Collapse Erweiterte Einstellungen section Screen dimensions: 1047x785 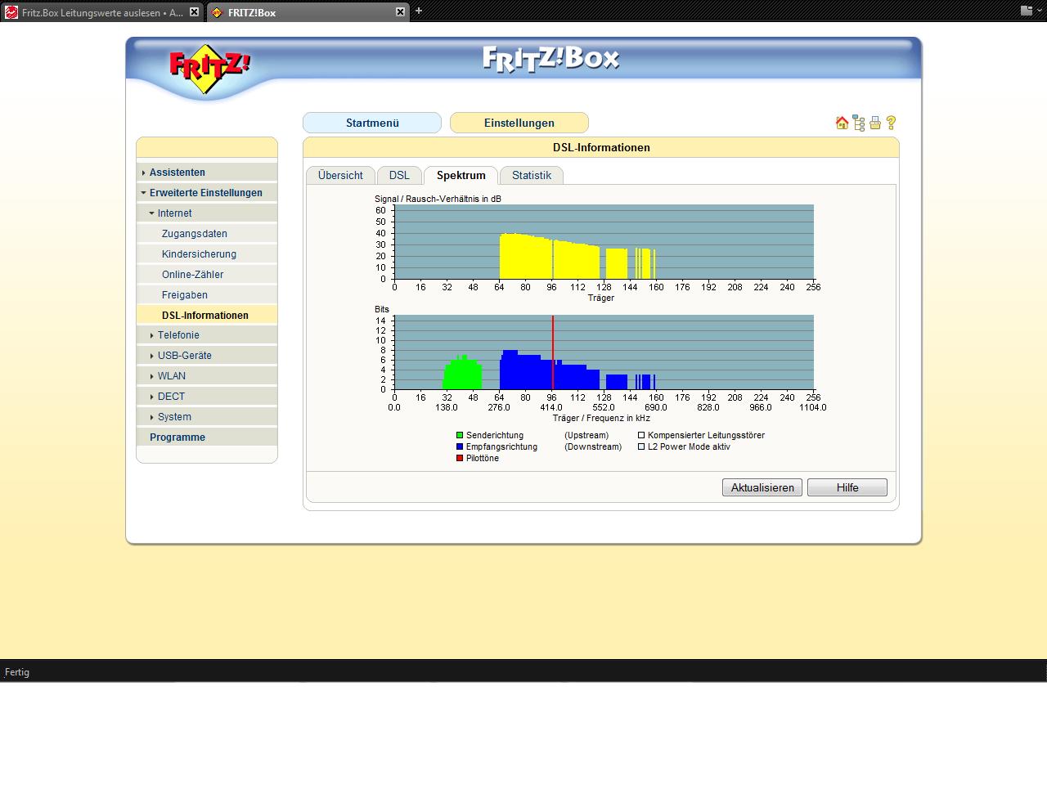click(x=205, y=193)
